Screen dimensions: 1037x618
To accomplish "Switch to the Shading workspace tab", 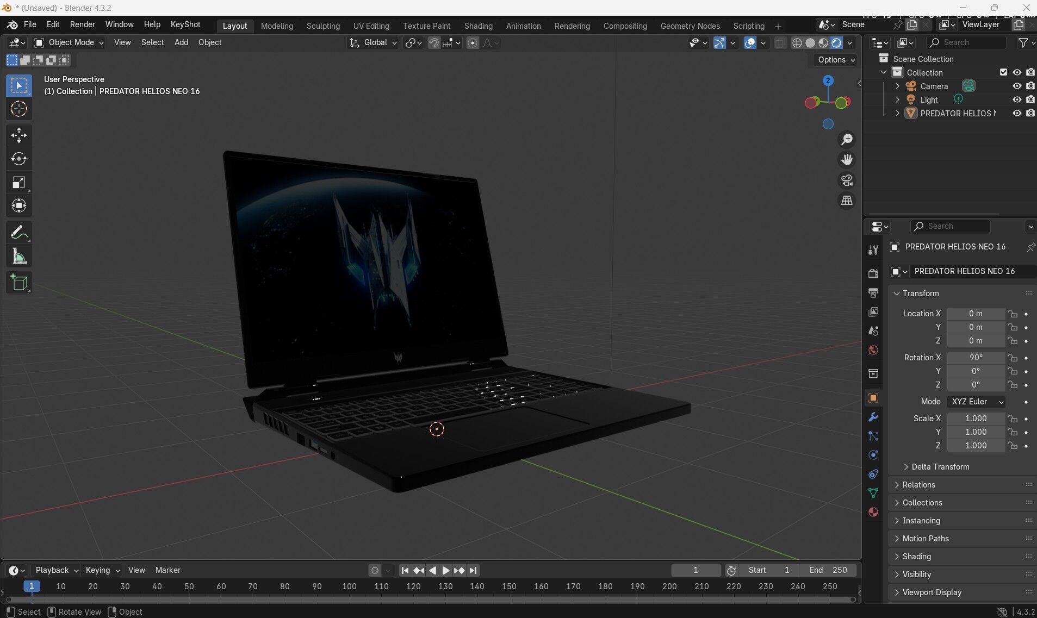I will coord(479,26).
